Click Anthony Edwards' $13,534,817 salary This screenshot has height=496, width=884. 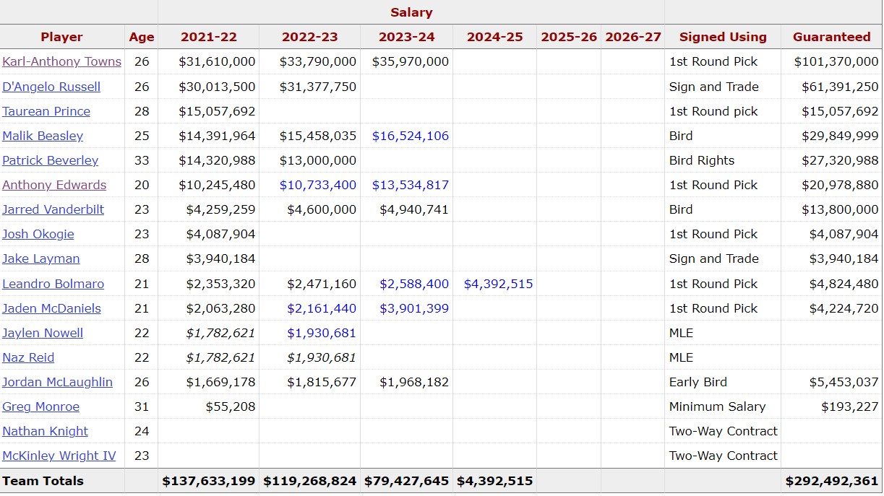click(x=411, y=185)
